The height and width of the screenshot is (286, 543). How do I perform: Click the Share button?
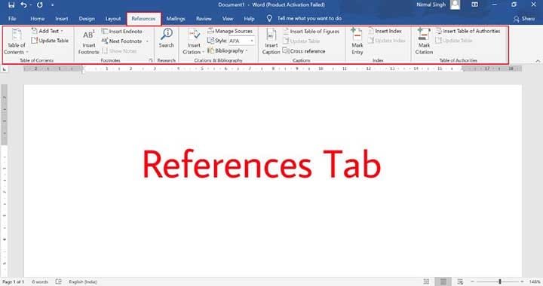[524, 19]
